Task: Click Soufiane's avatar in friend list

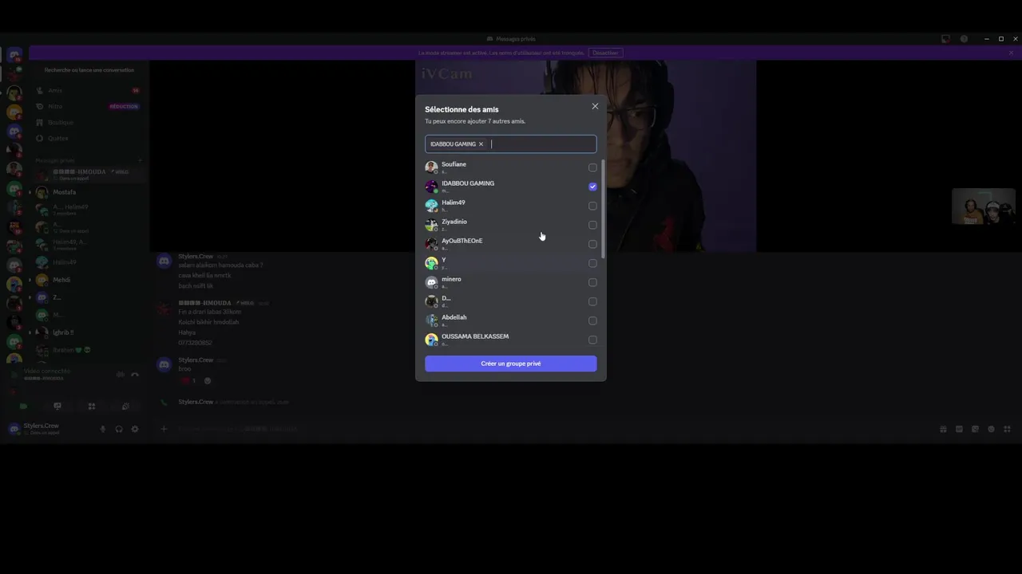Action: [x=431, y=167]
